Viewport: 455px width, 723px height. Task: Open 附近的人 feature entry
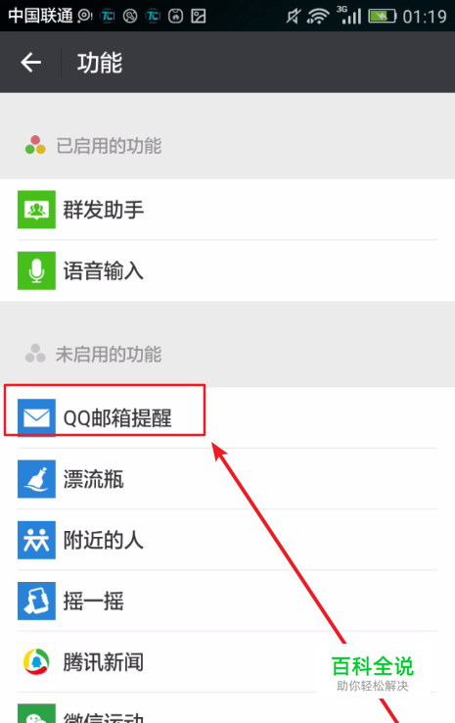227,540
